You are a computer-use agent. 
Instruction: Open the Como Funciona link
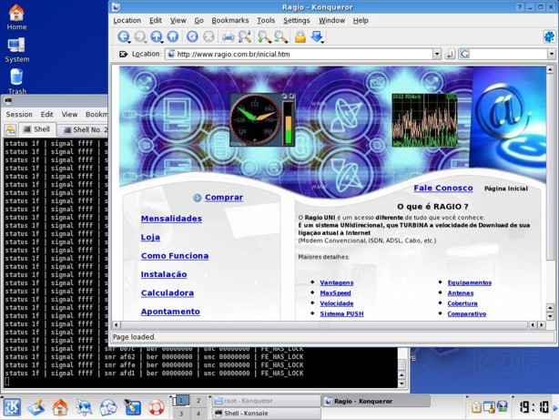[x=175, y=255]
